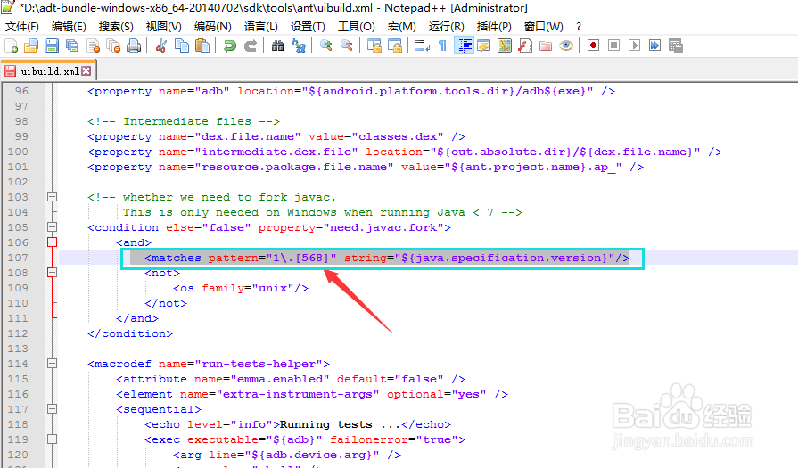Collapse the macrodef block at line 114
The width and height of the screenshot is (798, 468).
pyautogui.click(x=52, y=363)
